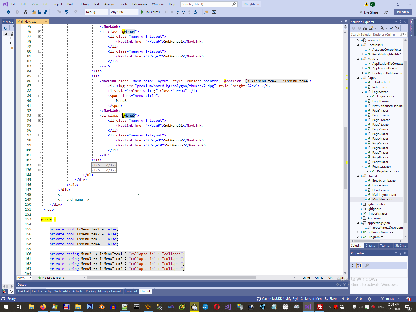Click the Live Share icon
The height and width of the screenshot is (312, 416).
tap(360, 12)
